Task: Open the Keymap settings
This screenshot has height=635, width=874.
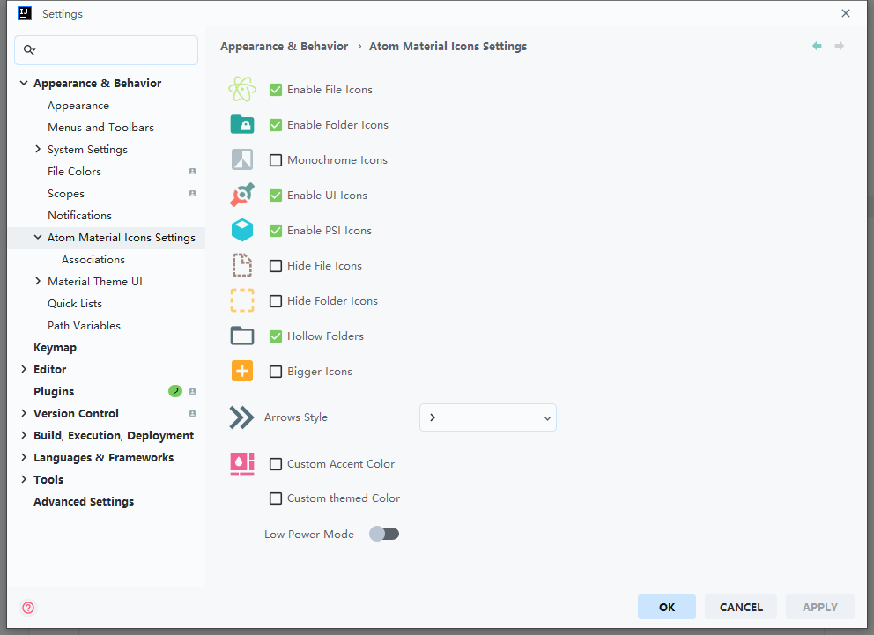Action: [x=55, y=348]
